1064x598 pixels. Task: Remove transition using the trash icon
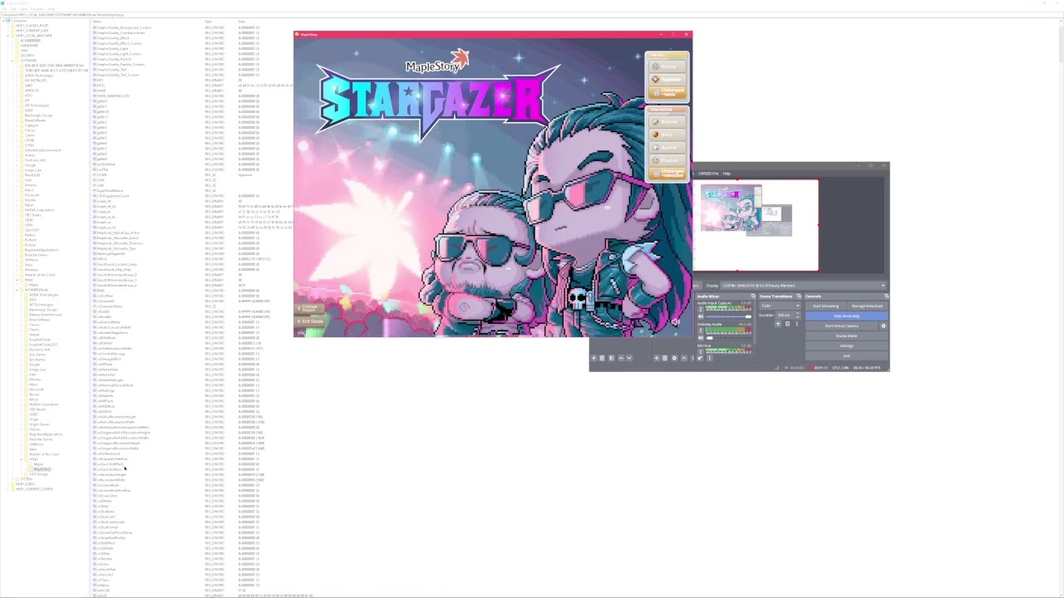pos(787,324)
